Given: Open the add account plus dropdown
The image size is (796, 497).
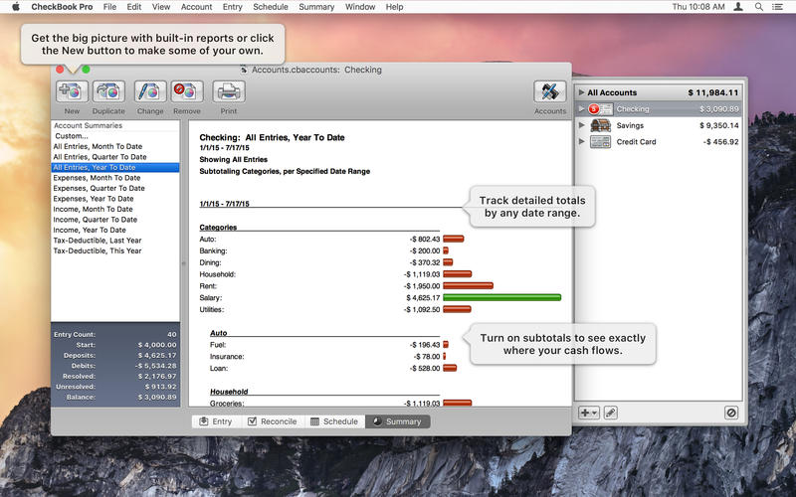Looking at the screenshot, I should 589,413.
